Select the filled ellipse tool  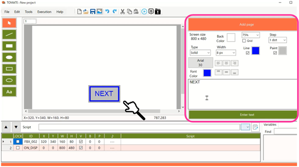point(9,57)
